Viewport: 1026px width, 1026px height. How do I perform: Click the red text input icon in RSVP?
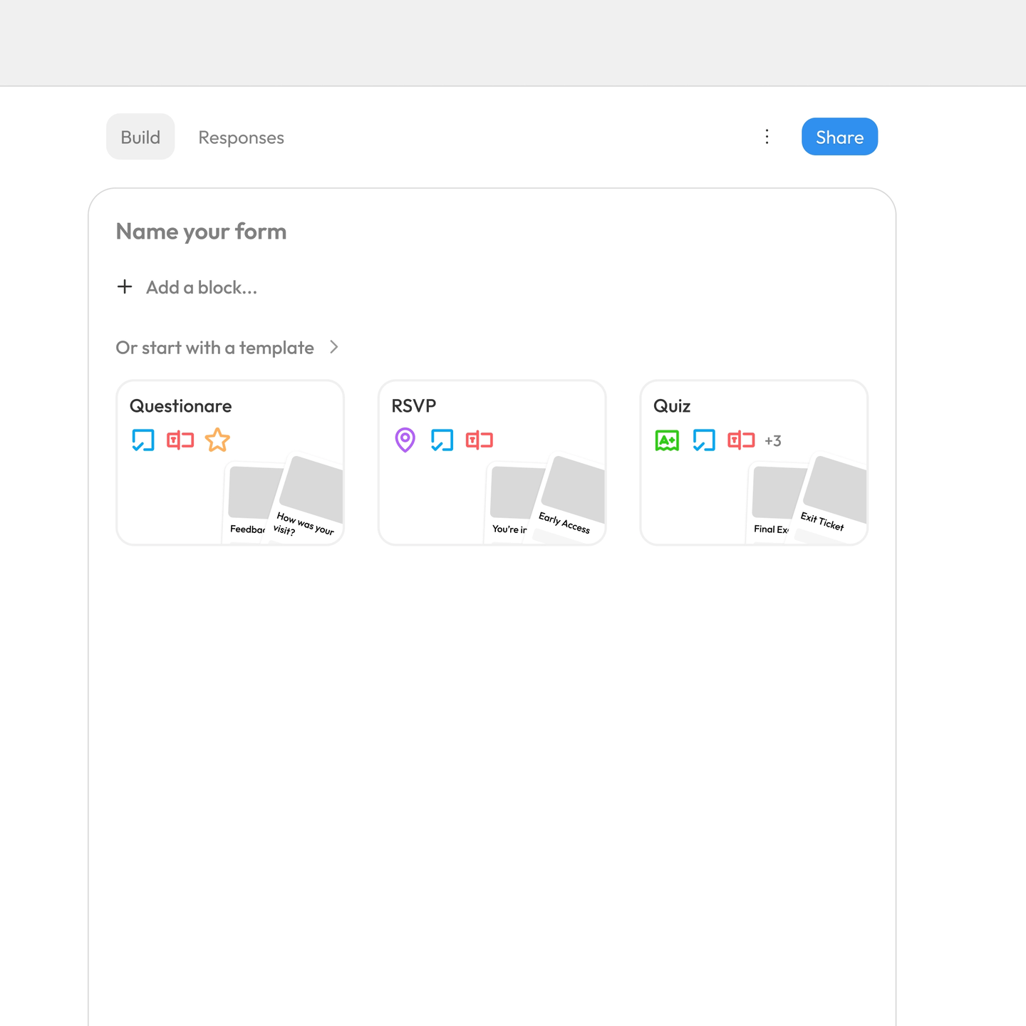pyautogui.click(x=480, y=440)
